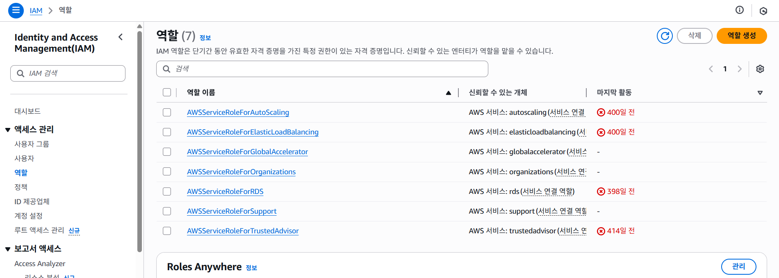Screen dimensions: 779x278
Task: Click error icon beside 398일 전
Action: tap(601, 191)
